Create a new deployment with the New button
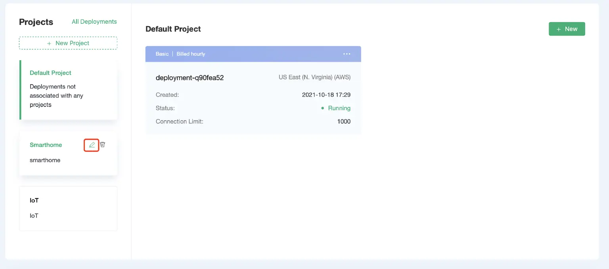Viewport: 609px width, 269px height. 567,28
